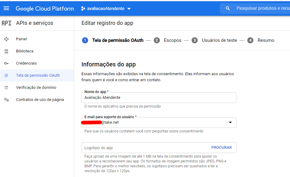Click the API icon in sidebar header
This screenshot has width=290, height=177.
6,23
